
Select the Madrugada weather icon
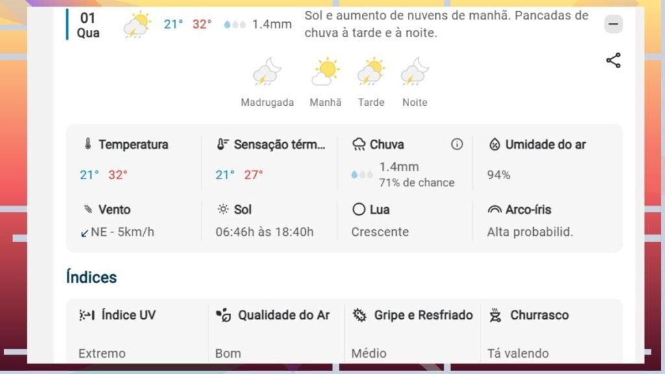coord(267,72)
